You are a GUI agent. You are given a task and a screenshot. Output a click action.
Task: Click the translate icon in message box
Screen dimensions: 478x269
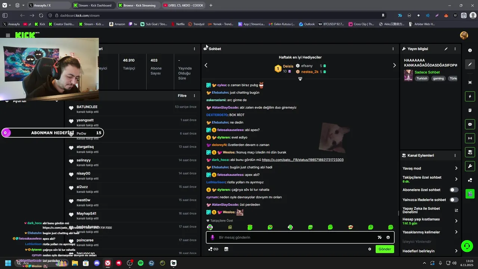point(379,238)
